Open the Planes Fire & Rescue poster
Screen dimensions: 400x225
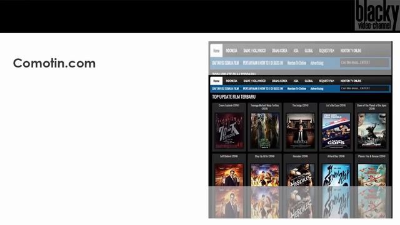click(372, 175)
